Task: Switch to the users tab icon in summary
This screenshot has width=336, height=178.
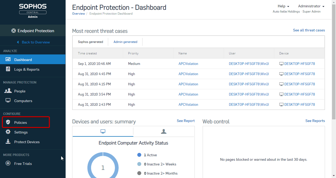Action: click(x=164, y=131)
